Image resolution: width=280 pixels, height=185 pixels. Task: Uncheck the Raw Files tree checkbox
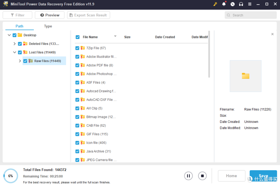pyautogui.click(x=25, y=61)
